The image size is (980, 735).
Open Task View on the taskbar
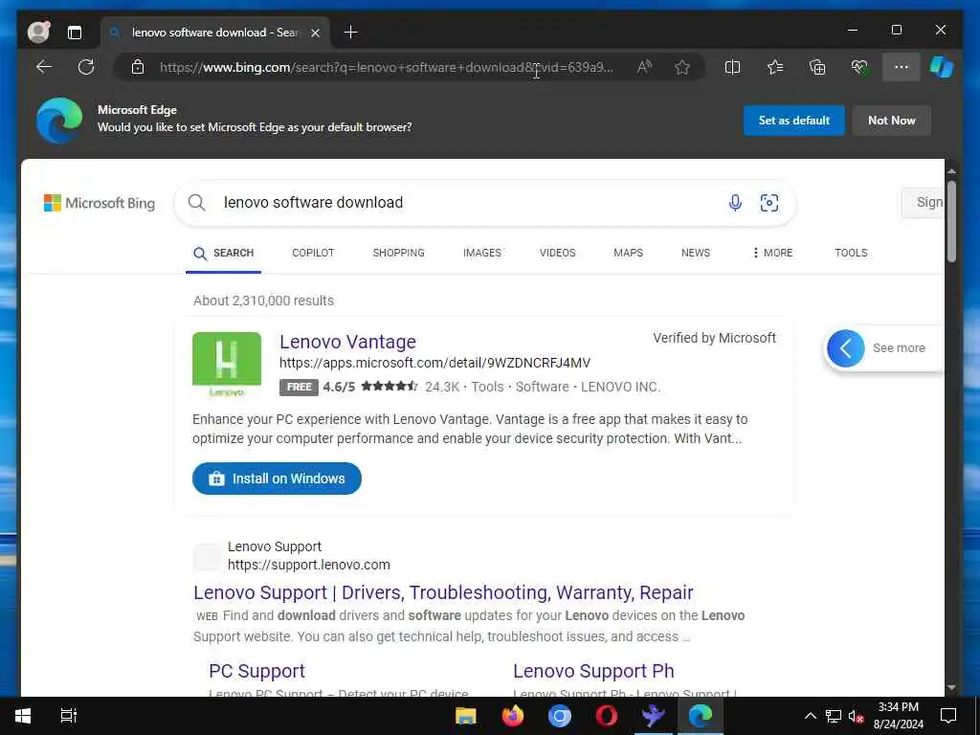[x=68, y=716]
